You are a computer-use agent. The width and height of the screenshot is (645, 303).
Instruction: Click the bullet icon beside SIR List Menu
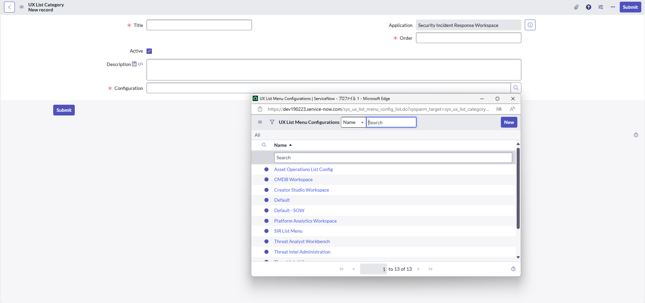[266, 231]
